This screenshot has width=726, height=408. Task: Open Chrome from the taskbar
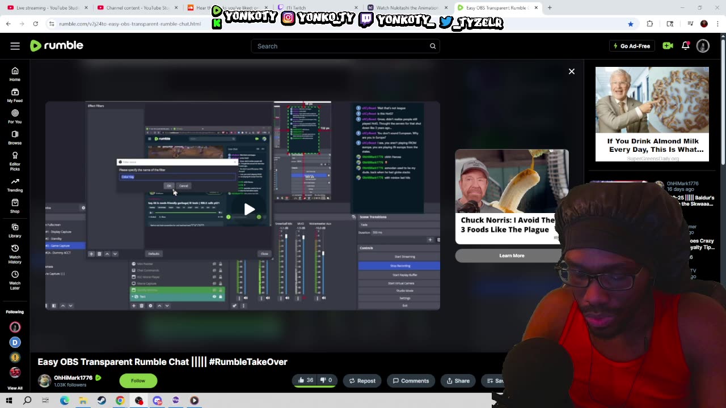[x=120, y=401]
